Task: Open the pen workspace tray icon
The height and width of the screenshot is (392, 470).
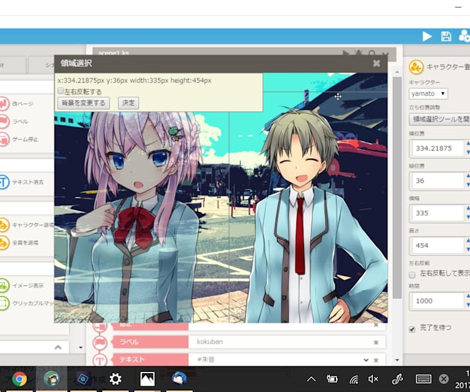Action: coord(397,379)
